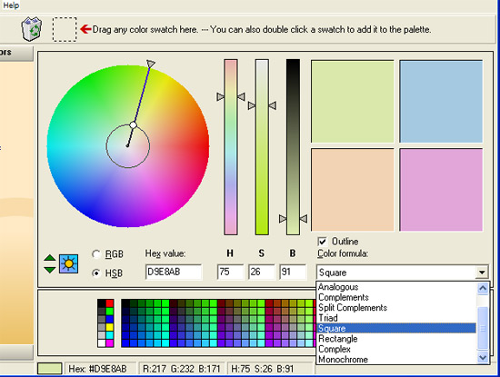The image size is (500, 377).
Task: Click the Color formula combo box showing Square
Action: tap(402, 273)
